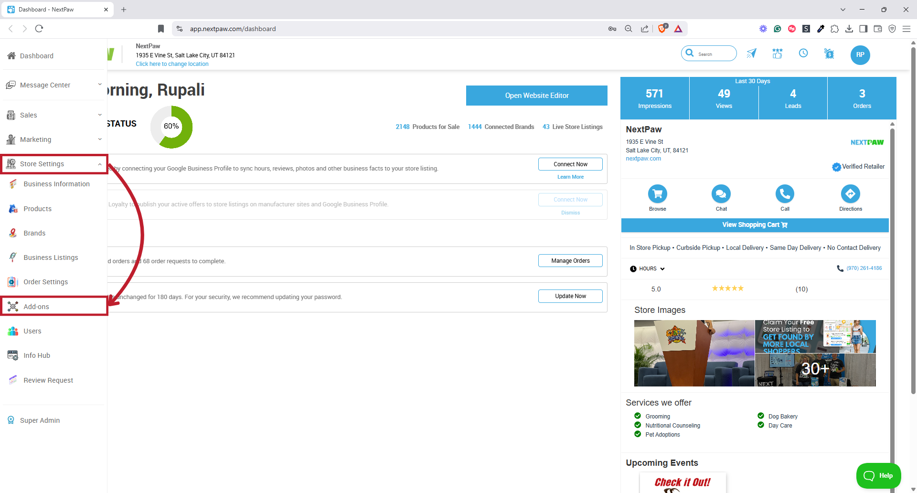Click the address bar URL
This screenshot has height=493, width=917.
[233, 29]
